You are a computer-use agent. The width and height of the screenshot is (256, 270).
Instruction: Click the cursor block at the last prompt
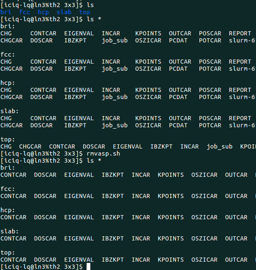pos(88,267)
